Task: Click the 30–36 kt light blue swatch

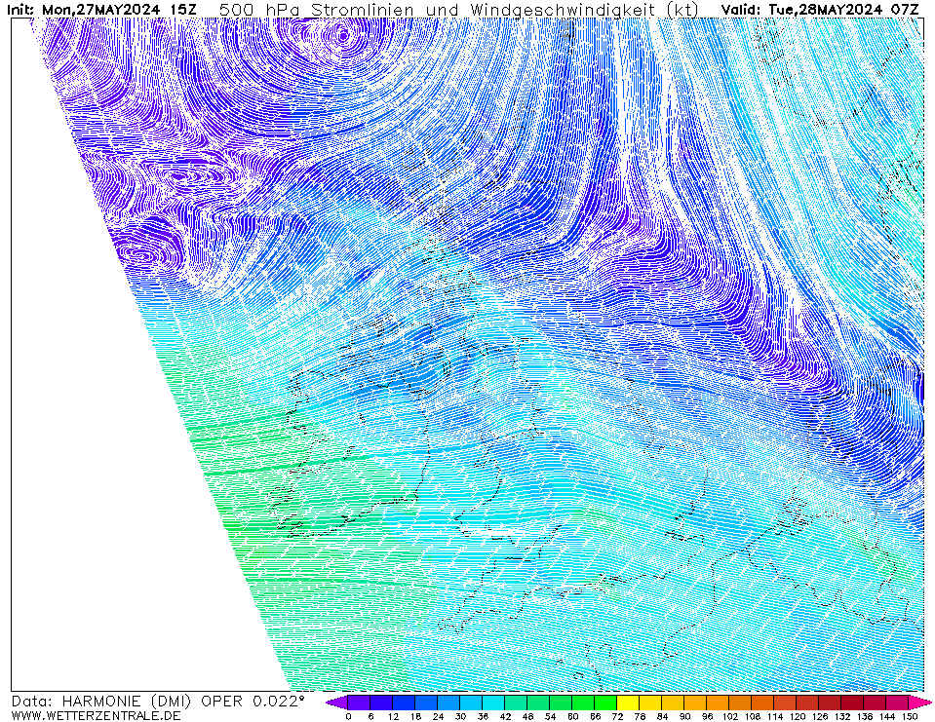Action: click(472, 703)
